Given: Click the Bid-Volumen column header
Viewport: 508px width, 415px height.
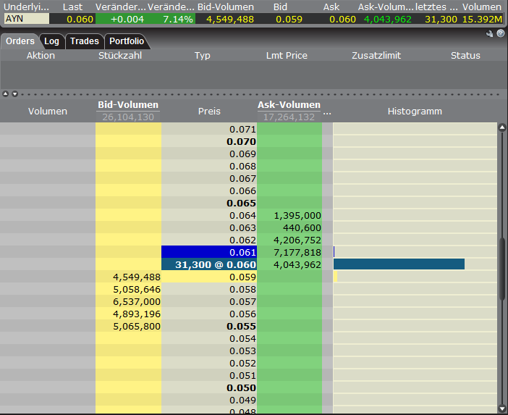Looking at the screenshot, I should pos(128,106).
